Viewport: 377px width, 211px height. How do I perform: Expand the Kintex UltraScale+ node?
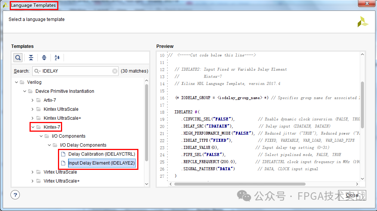pos(33,118)
